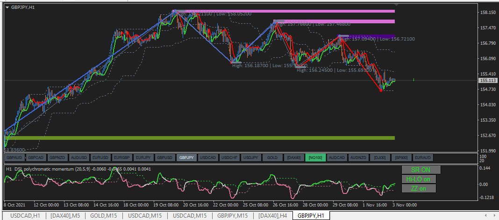Screen dimensions: 499x220
Task: Select the highlighted NQ100 symbol button
Action: pos(315,158)
